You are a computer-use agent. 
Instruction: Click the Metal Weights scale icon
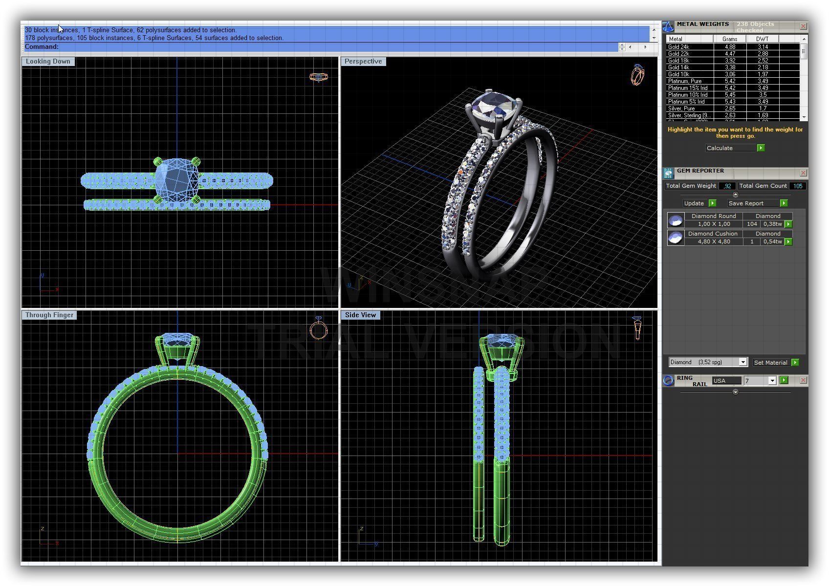pyautogui.click(x=668, y=26)
